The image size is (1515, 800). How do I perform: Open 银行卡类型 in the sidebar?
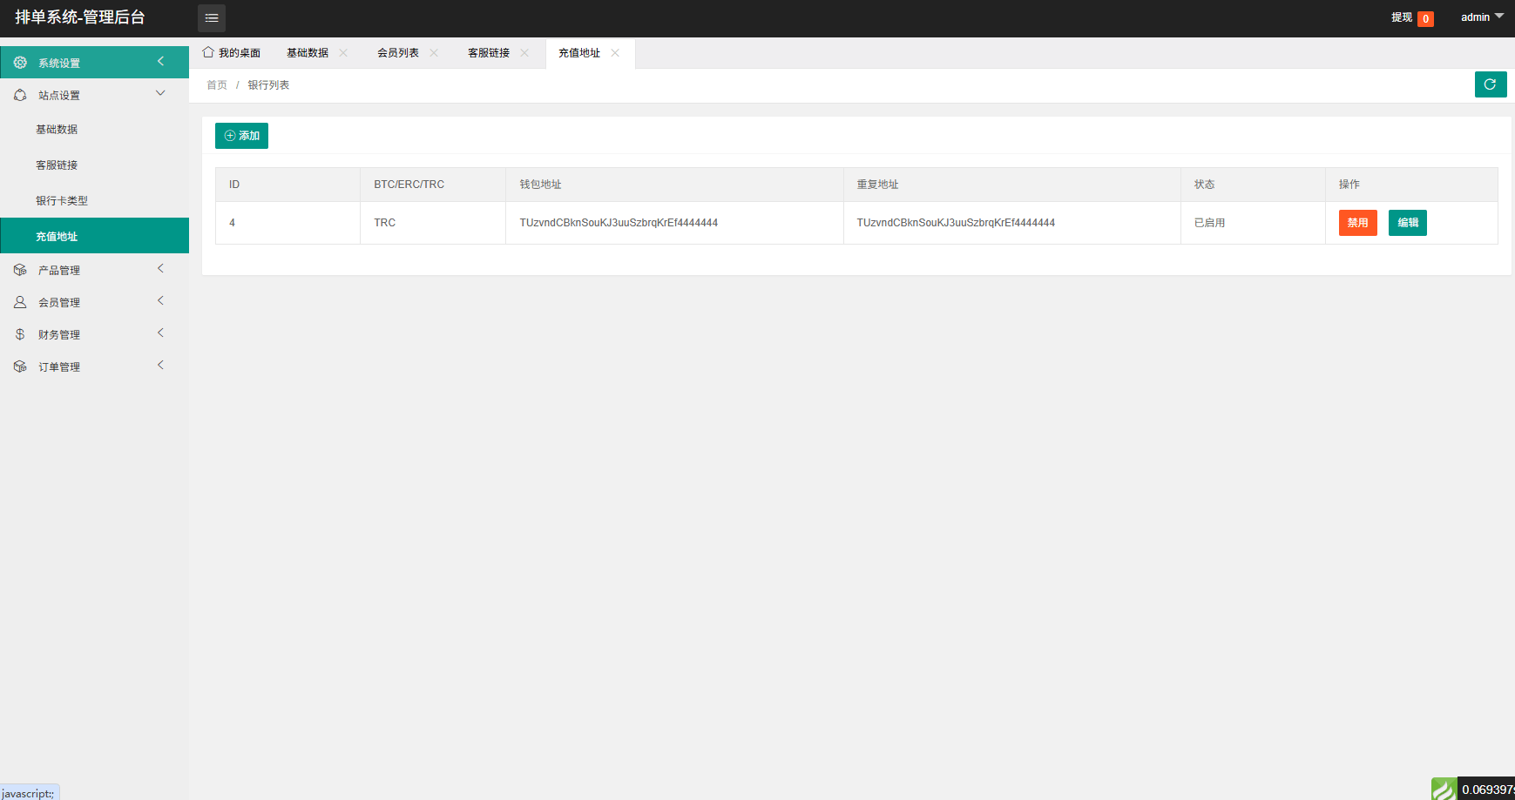click(62, 200)
